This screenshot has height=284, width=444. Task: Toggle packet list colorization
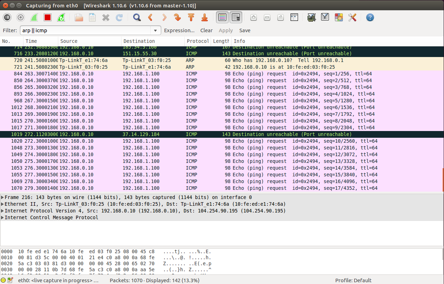[222, 17]
